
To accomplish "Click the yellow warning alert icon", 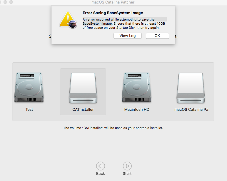I will pyautogui.click(x=68, y=20).
